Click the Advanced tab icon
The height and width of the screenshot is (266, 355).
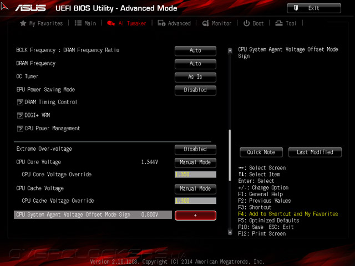(x=161, y=23)
